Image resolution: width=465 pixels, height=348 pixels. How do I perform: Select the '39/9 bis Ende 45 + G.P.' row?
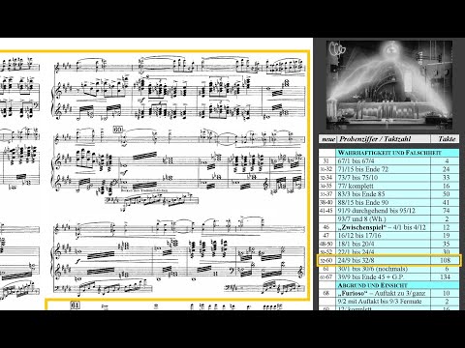pyautogui.click(x=388, y=276)
